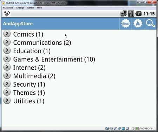Select the Security (1) label
Image resolution: width=158 pixels, height=132 pixels.
[29, 84]
